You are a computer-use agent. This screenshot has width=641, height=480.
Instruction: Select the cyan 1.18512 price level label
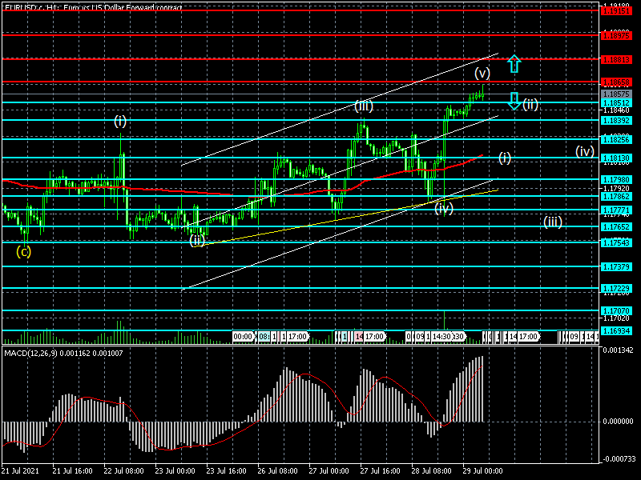[x=616, y=103]
